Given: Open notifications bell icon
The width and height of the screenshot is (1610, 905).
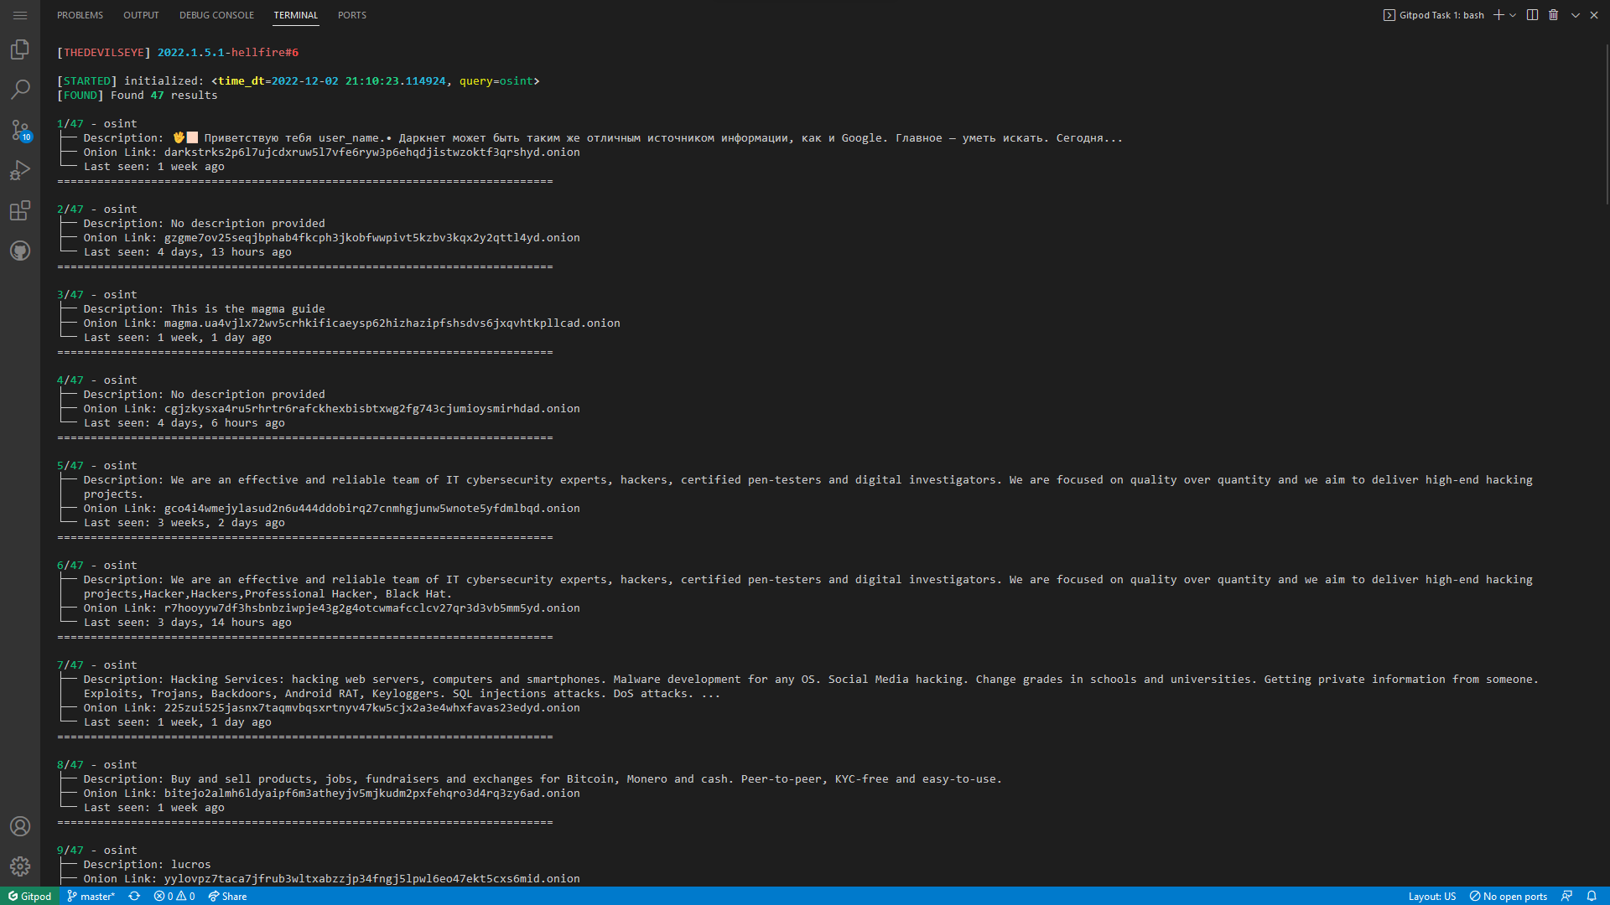Looking at the screenshot, I should pos(1592,896).
